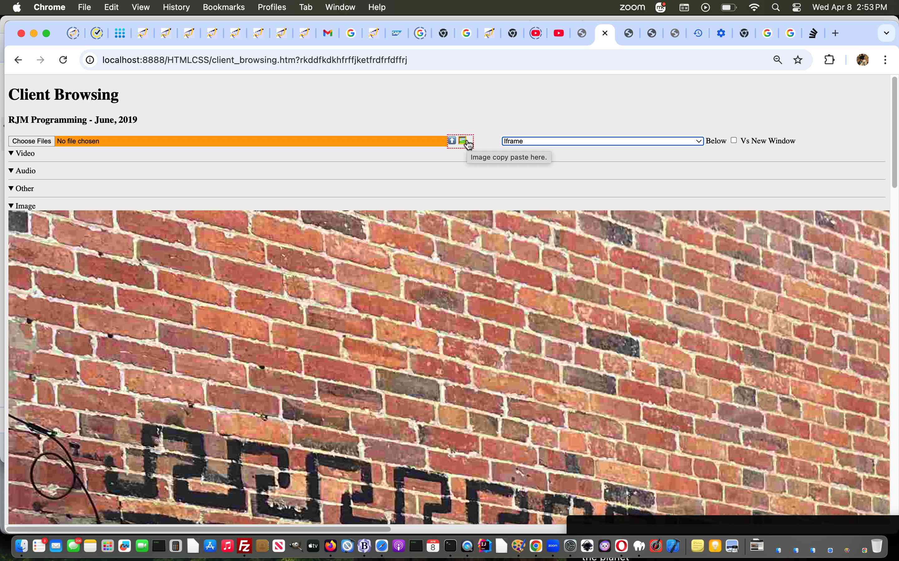899x561 pixels.
Task: Launch FileZilla from the dock
Action: [244, 545]
